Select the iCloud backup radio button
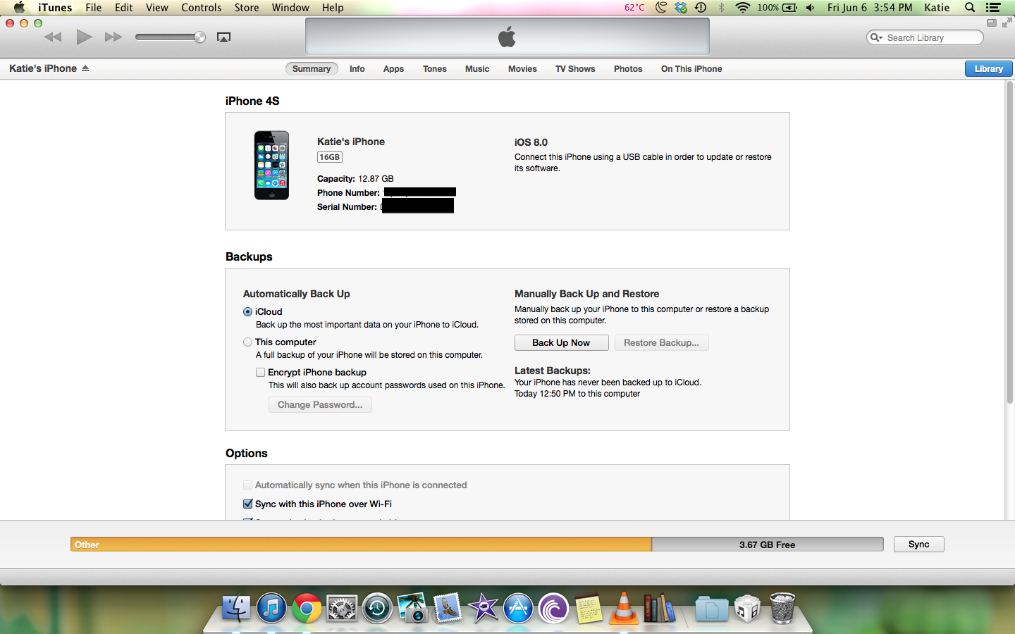 247,311
